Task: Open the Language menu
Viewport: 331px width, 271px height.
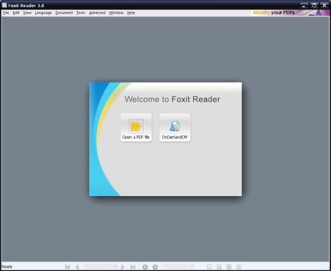Action: click(43, 13)
